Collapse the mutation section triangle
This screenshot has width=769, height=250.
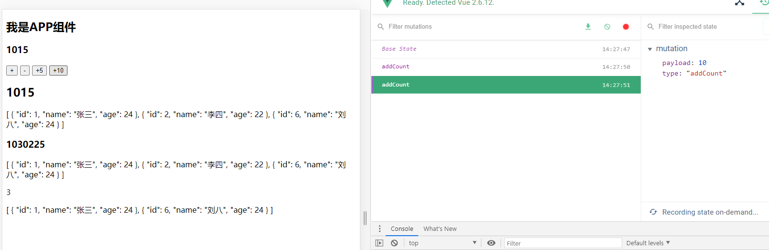coord(650,49)
